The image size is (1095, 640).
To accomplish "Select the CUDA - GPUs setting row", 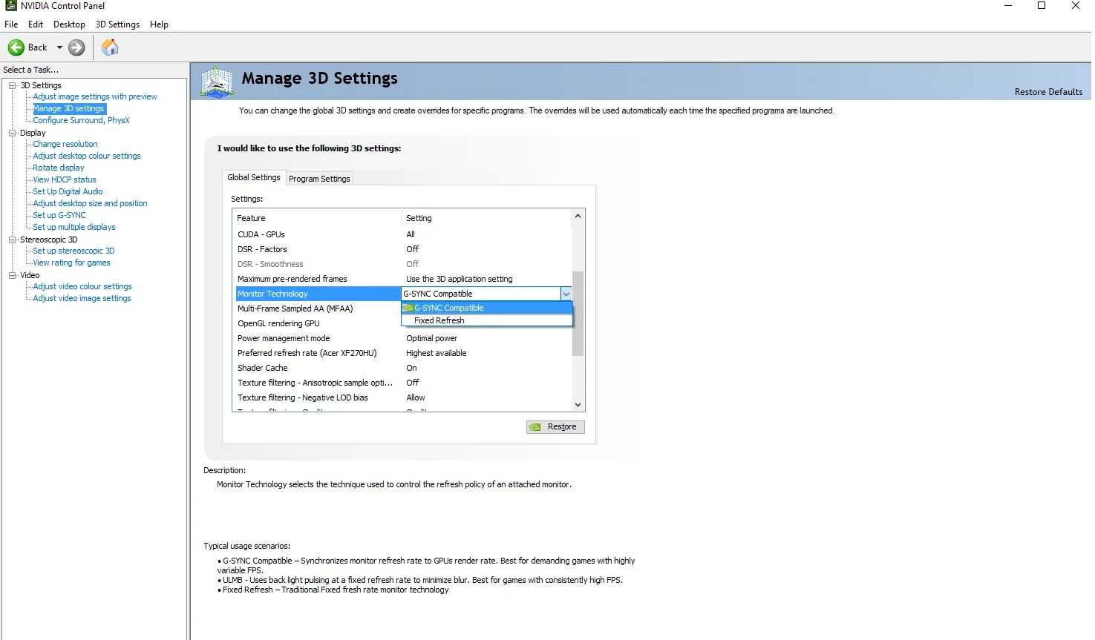I will coord(403,234).
